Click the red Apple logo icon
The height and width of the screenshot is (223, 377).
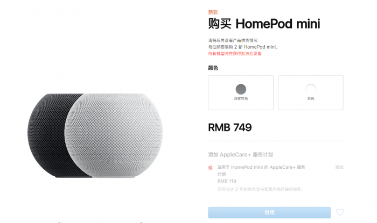211,167
